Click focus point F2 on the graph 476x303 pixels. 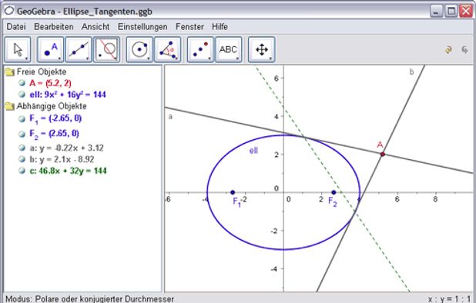(x=334, y=192)
